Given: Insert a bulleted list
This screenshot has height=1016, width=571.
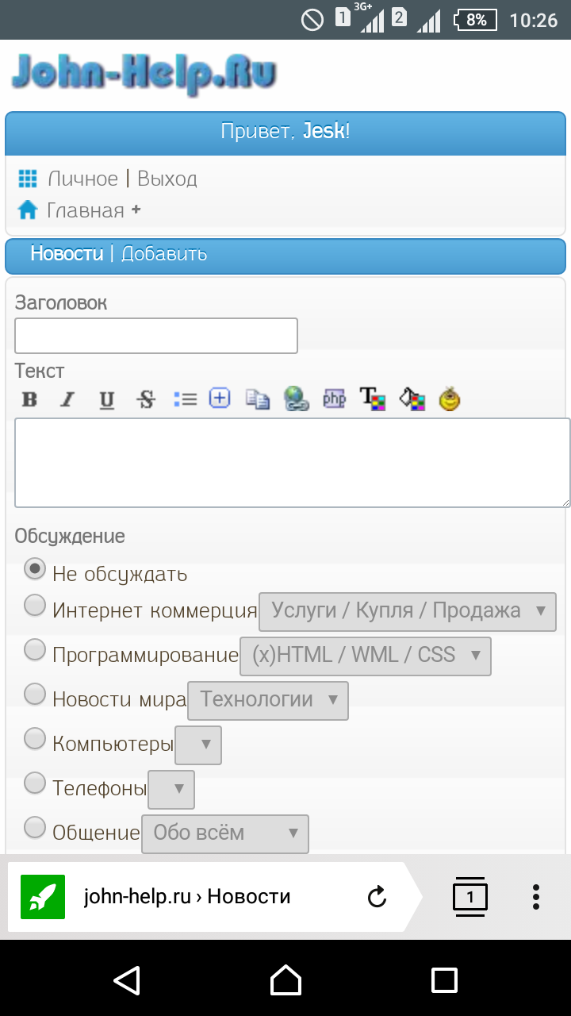Looking at the screenshot, I should click(185, 398).
